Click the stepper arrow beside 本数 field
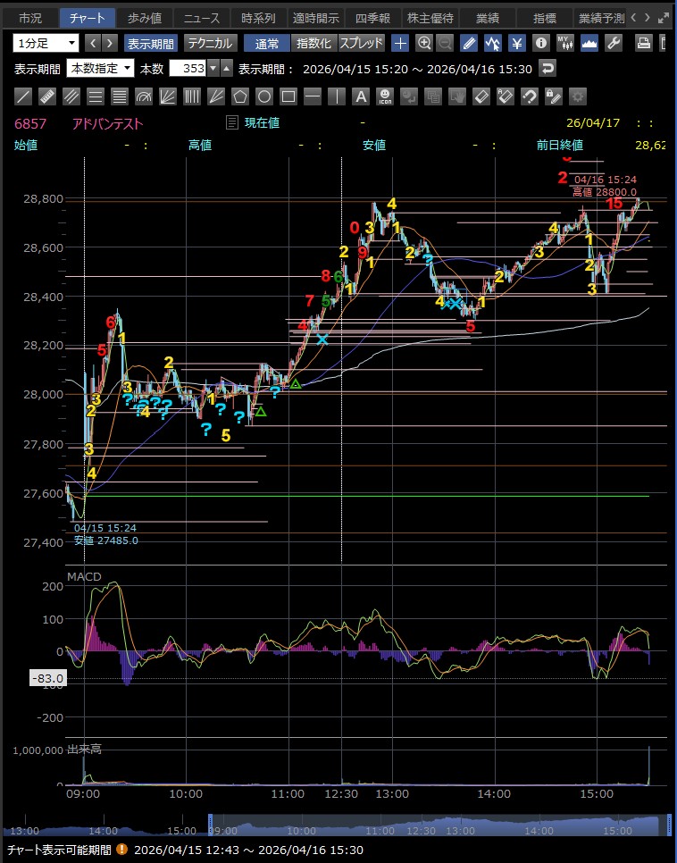Viewport: 677px width, 863px height. pos(226,69)
